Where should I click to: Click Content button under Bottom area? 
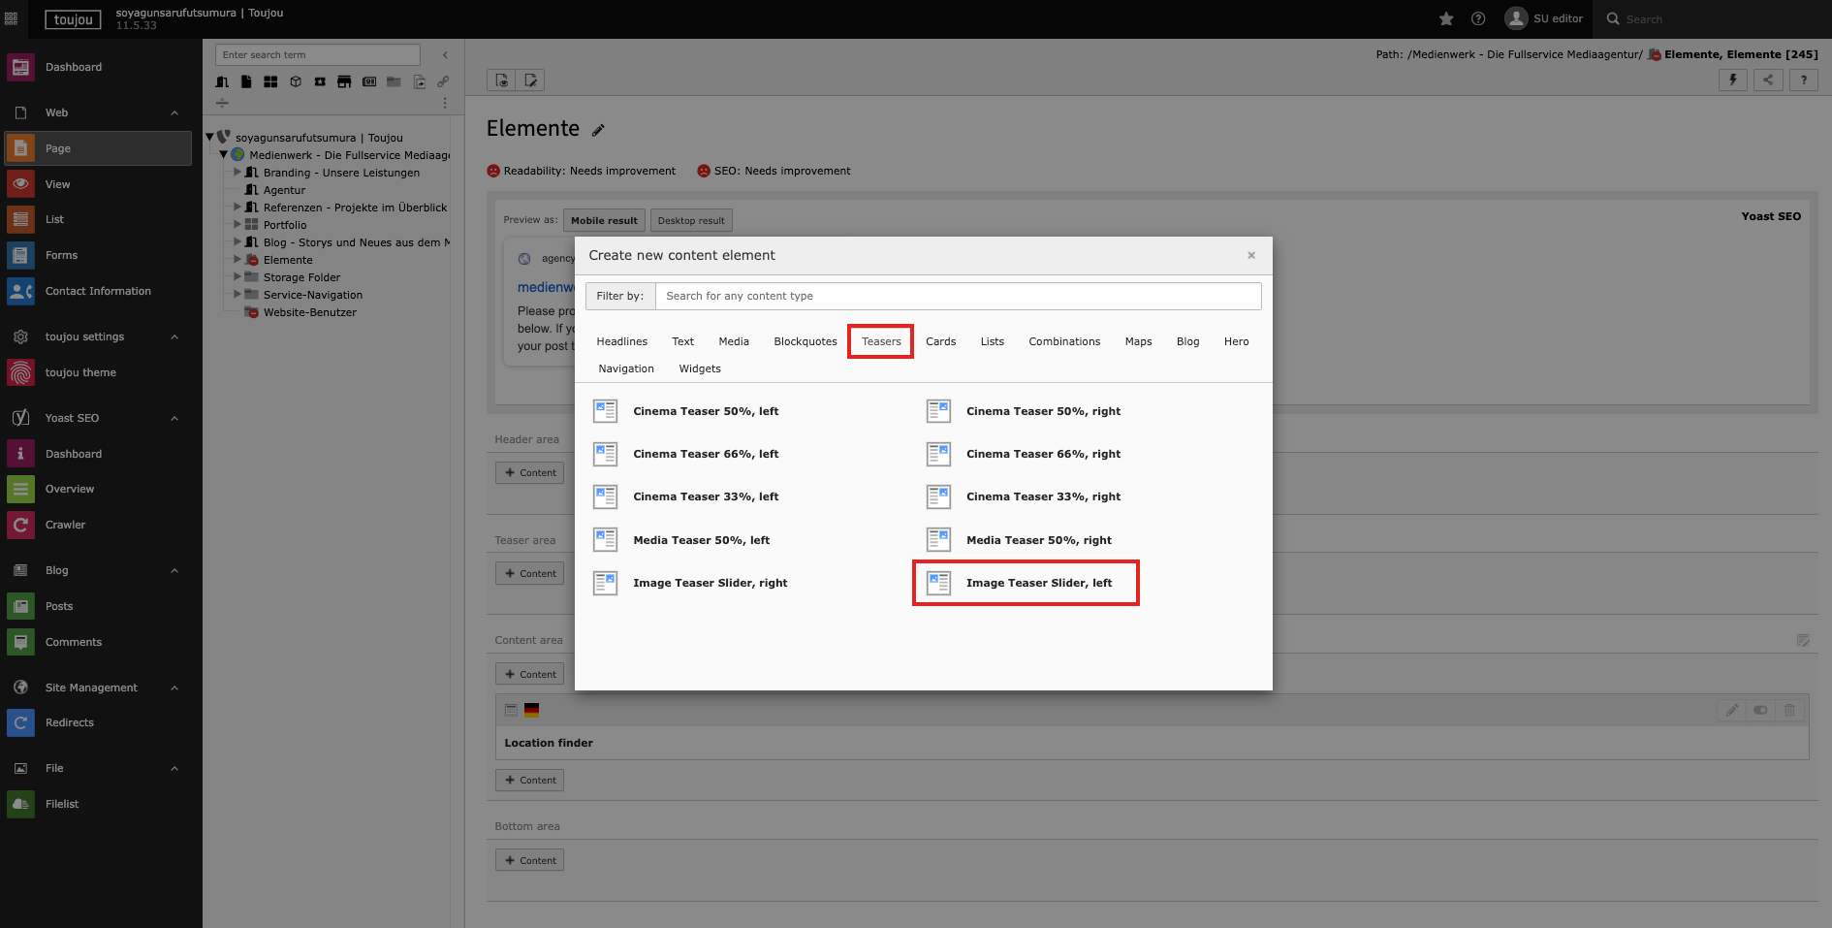(529, 860)
